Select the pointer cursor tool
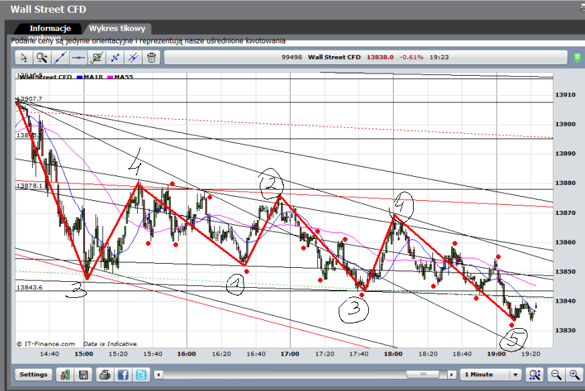This screenshot has height=391, width=585. (x=24, y=58)
